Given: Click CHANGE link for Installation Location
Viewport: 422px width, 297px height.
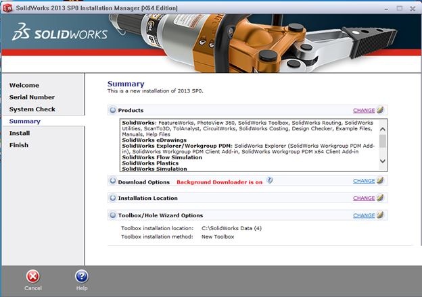Looking at the screenshot, I should click(x=364, y=198).
